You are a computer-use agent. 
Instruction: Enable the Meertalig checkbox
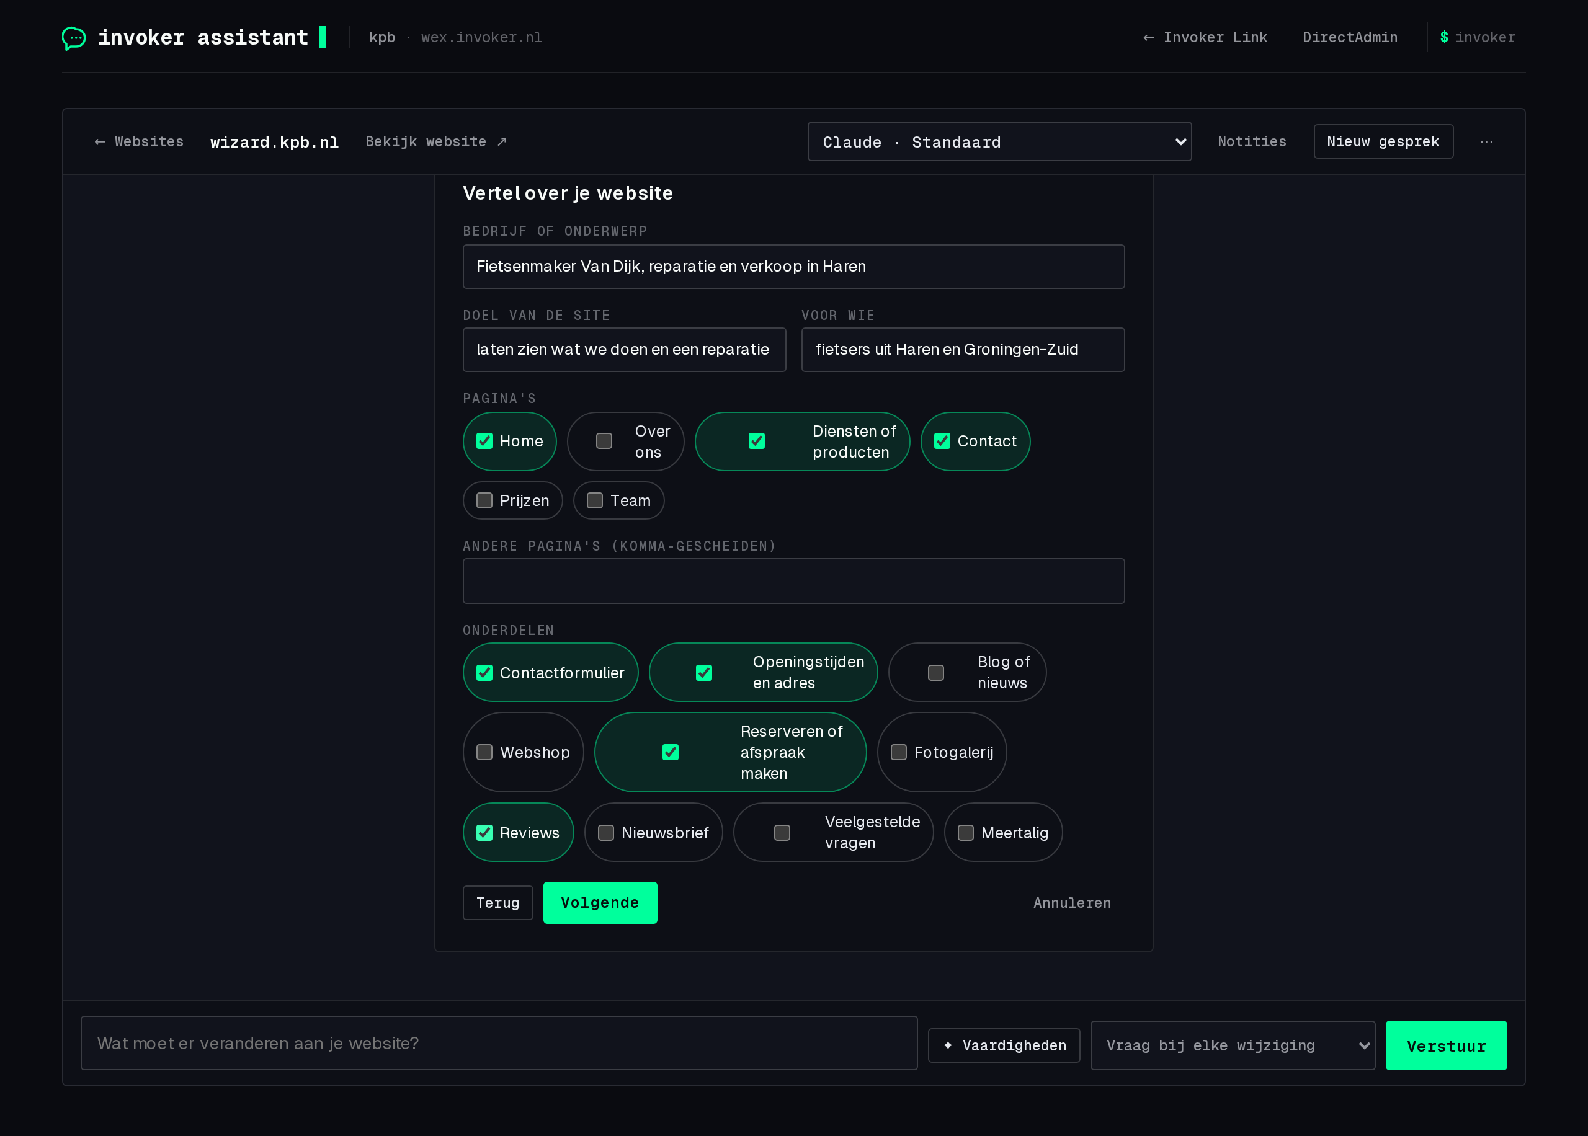[x=965, y=833]
